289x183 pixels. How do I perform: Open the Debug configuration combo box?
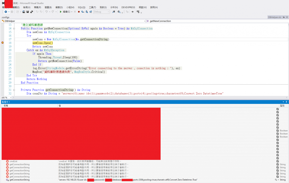coord(101,12)
